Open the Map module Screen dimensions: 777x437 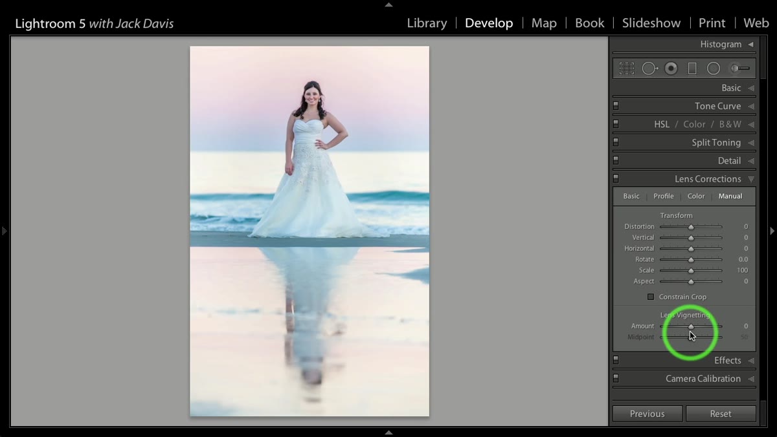544,23
